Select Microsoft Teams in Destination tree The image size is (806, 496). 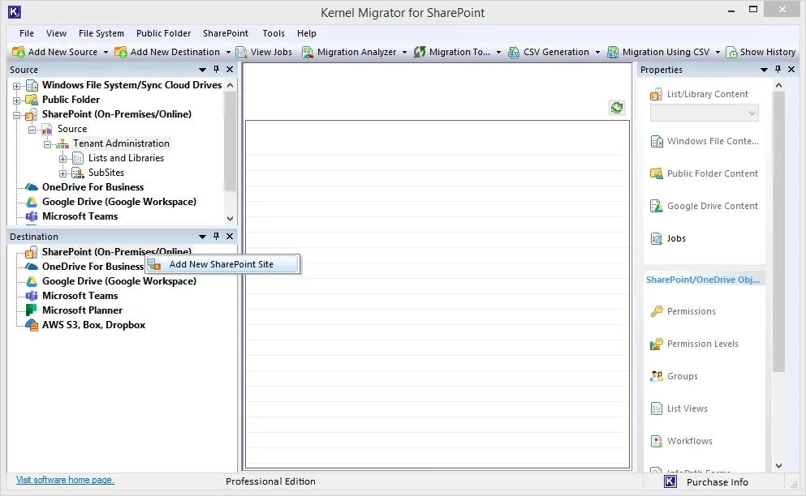(80, 296)
